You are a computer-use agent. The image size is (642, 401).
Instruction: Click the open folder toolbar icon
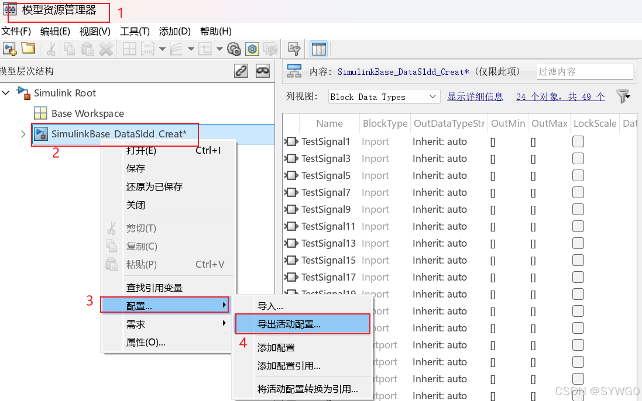[28, 49]
